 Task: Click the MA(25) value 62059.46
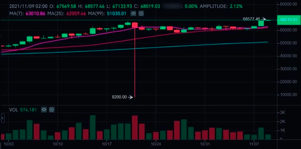[76, 14]
